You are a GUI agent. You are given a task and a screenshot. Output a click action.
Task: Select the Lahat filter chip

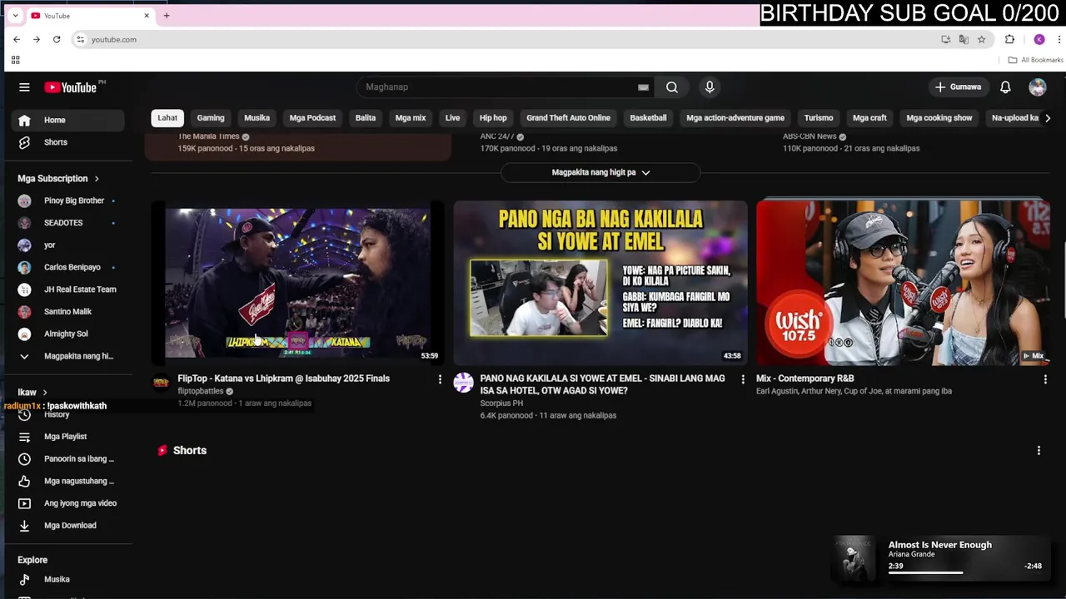point(167,118)
